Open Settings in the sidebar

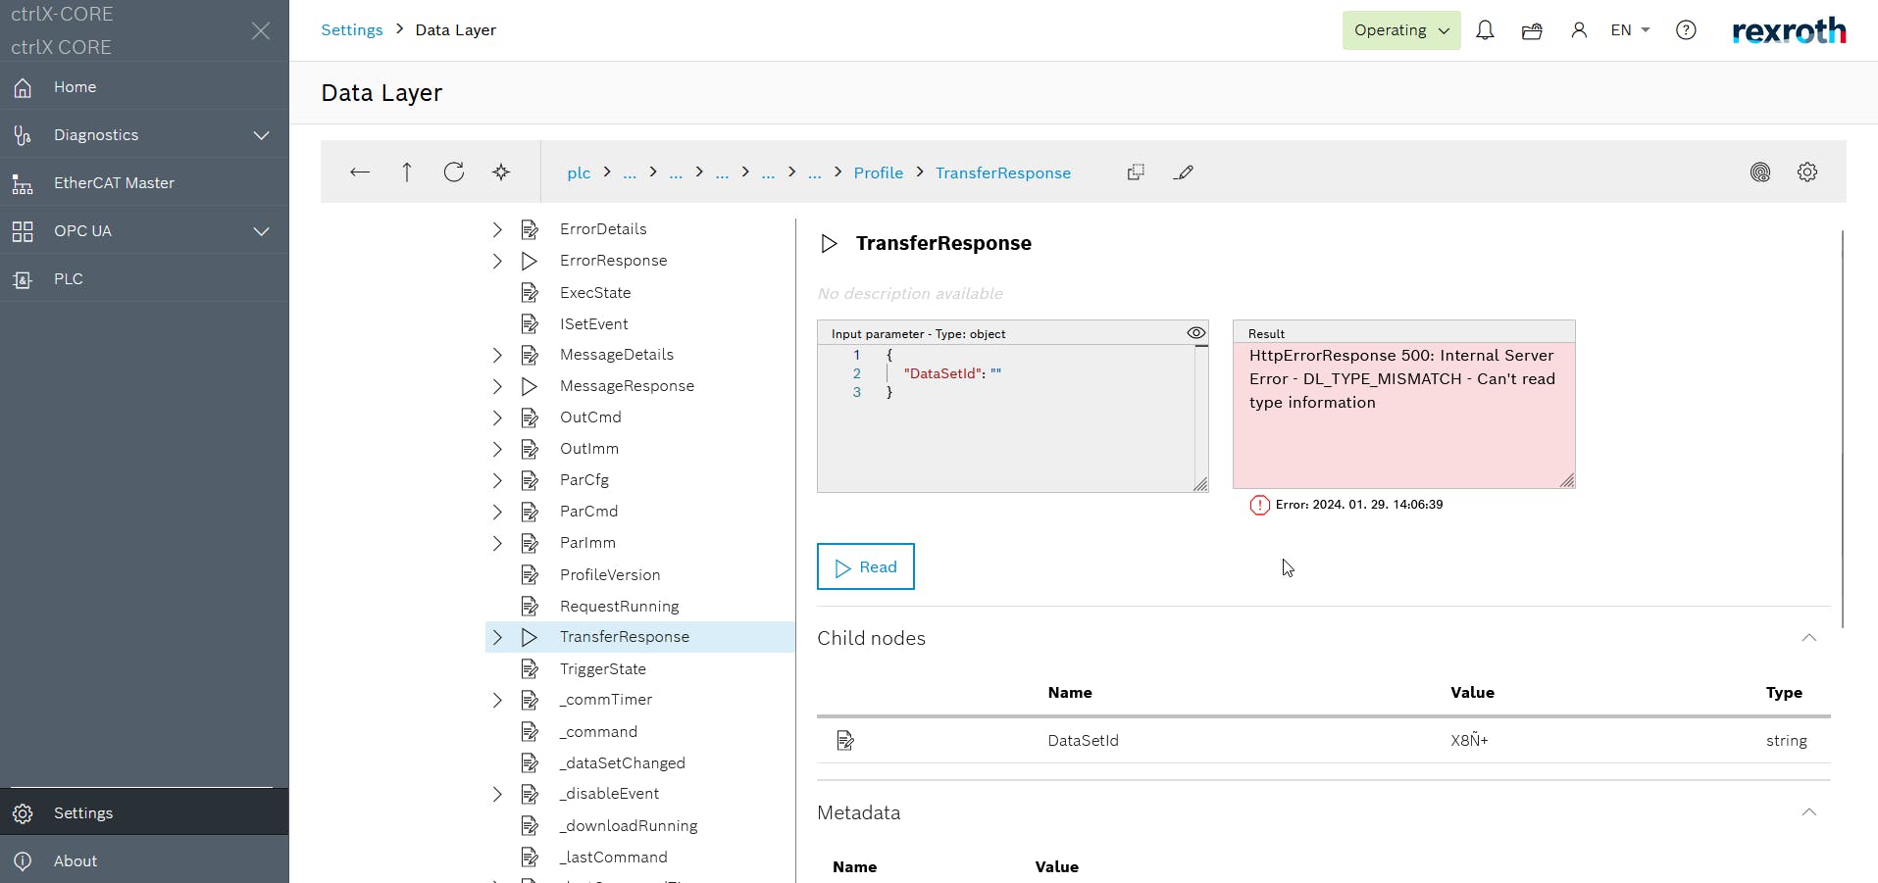(x=144, y=813)
